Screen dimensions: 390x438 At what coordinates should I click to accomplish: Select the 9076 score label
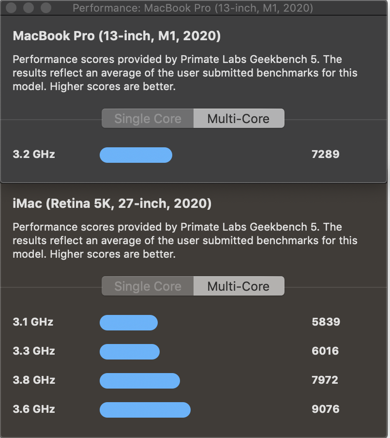[326, 409]
